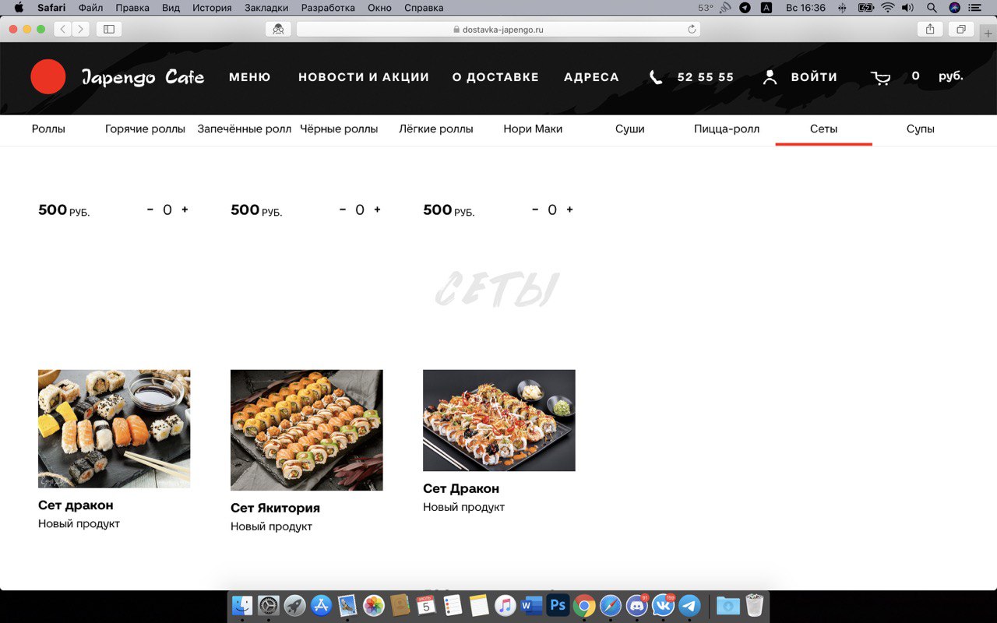Decrease quantity of first 500 руб. item
The image size is (997, 623).
[x=150, y=209]
